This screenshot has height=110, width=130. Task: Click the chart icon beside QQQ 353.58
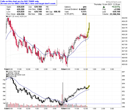click(7, 72)
